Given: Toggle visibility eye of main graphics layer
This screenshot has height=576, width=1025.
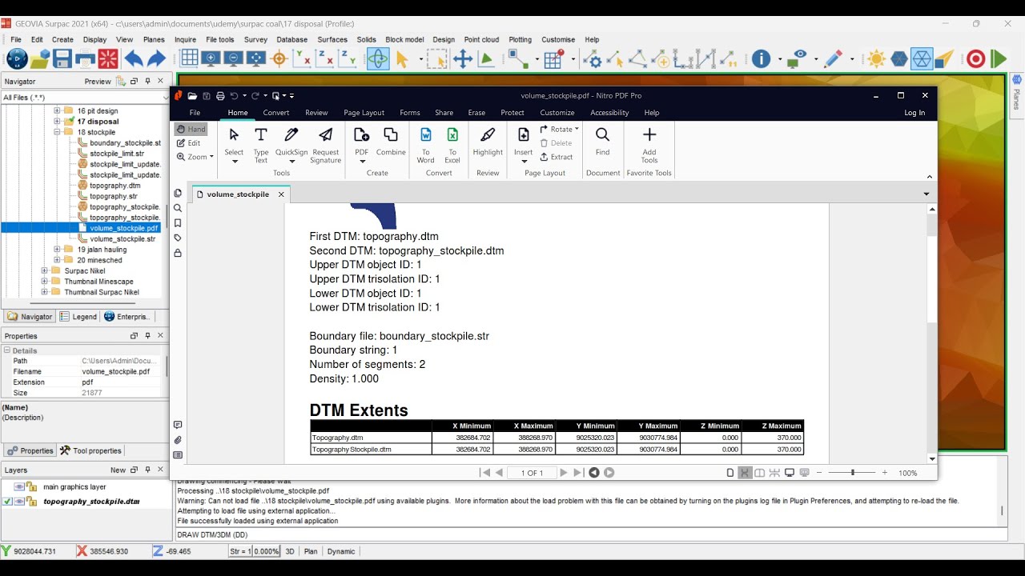Looking at the screenshot, I should tap(19, 486).
